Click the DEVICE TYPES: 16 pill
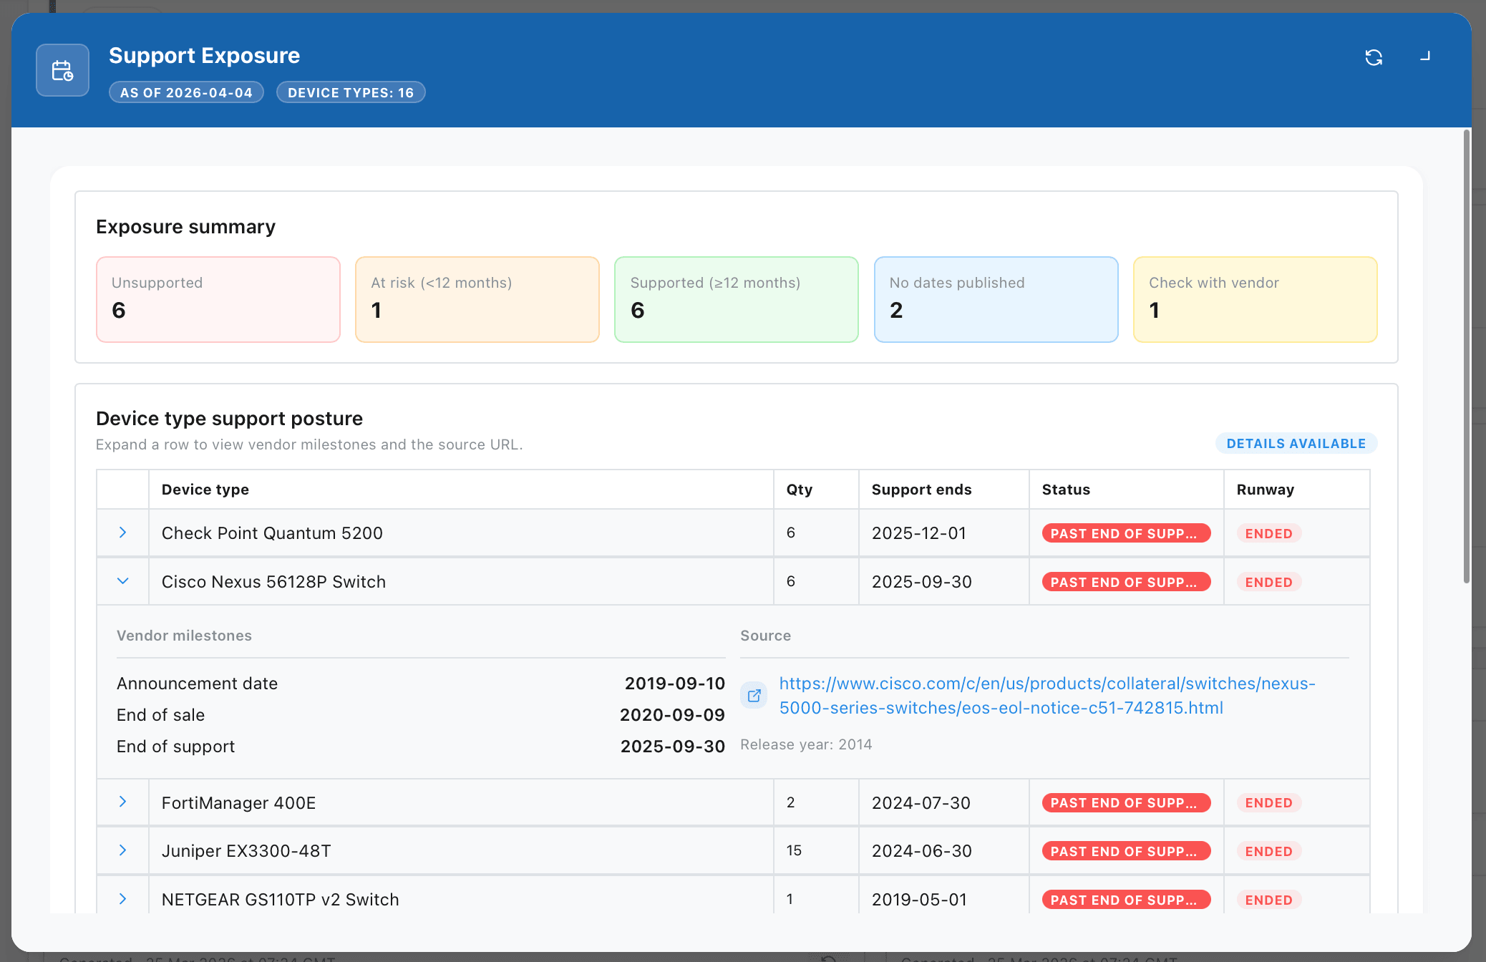Screen dimensions: 1486x962 click(351, 92)
